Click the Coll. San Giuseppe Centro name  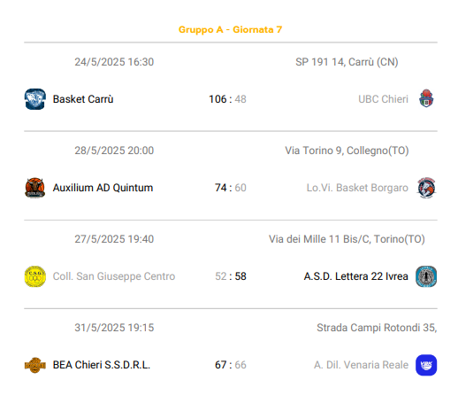tap(114, 276)
